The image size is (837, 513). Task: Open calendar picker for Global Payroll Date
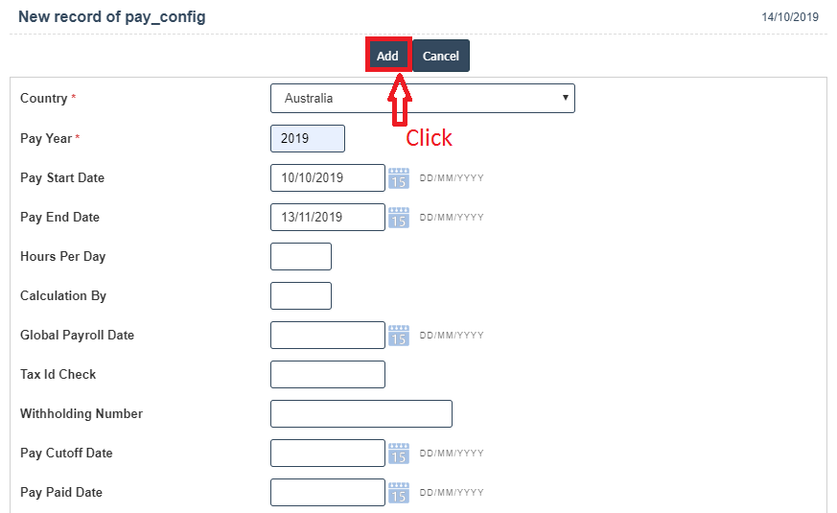coord(399,336)
